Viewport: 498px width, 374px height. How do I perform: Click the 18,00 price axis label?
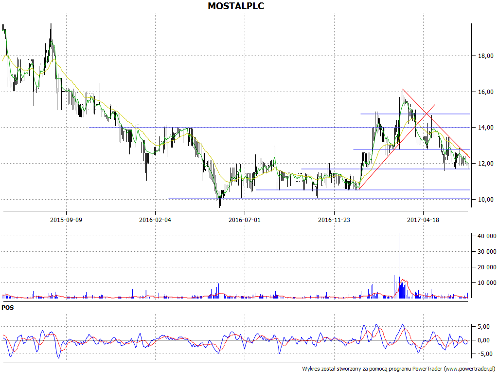486,56
